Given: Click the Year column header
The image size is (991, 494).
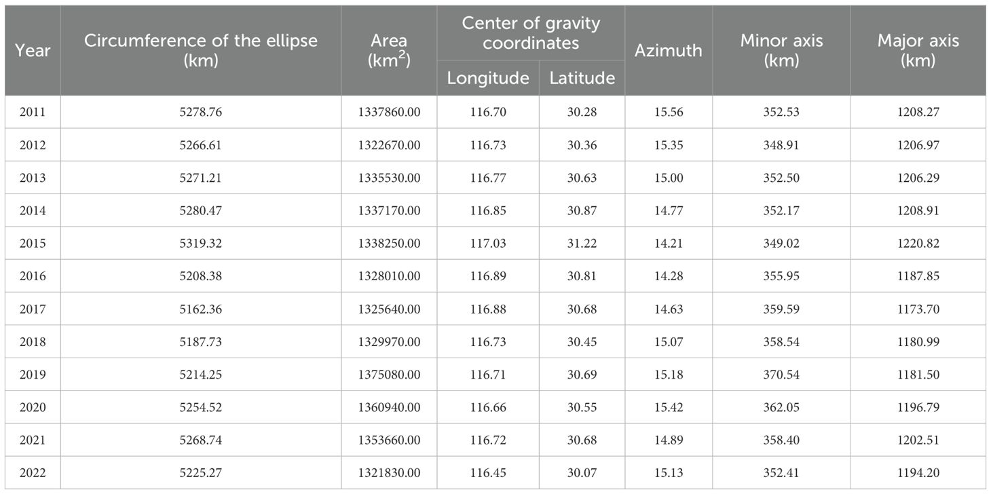Looking at the screenshot, I should tap(33, 50).
